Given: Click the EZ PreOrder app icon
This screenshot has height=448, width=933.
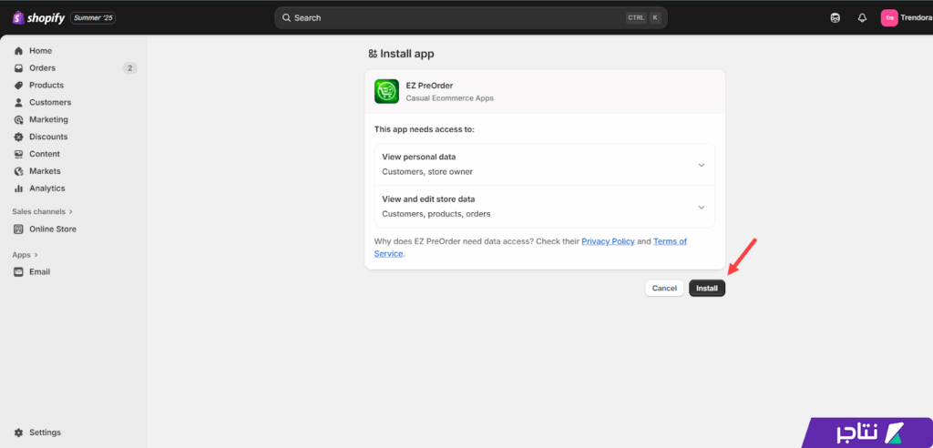Looking at the screenshot, I should coord(386,91).
